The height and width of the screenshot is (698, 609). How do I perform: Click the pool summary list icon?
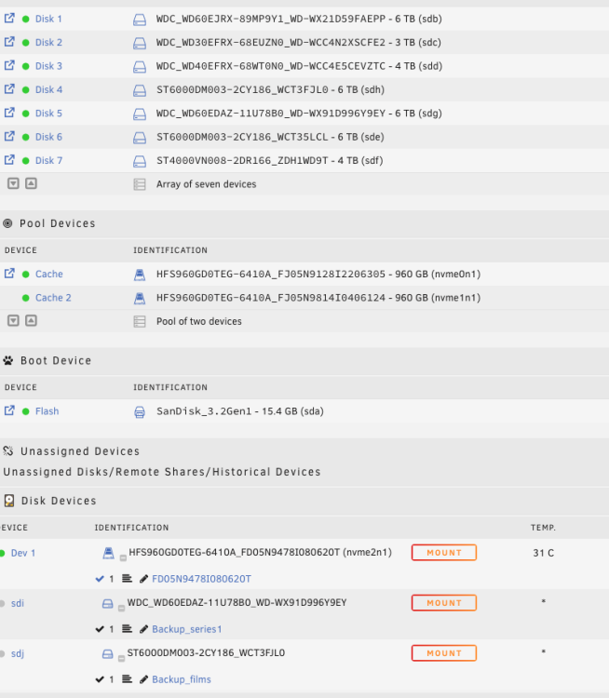coord(140,321)
